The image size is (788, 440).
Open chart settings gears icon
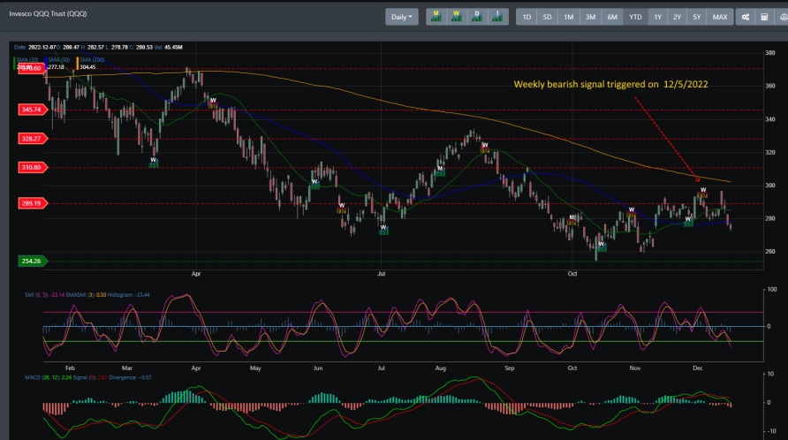(746, 17)
